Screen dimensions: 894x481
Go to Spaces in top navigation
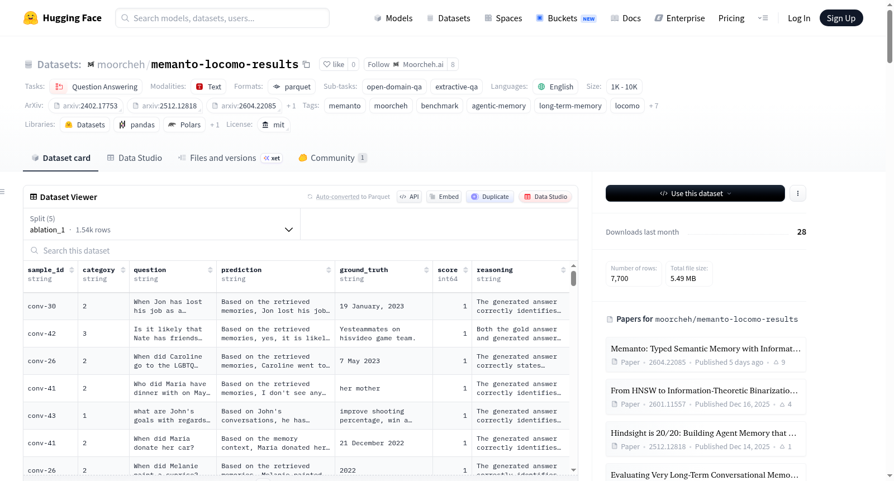(503, 18)
